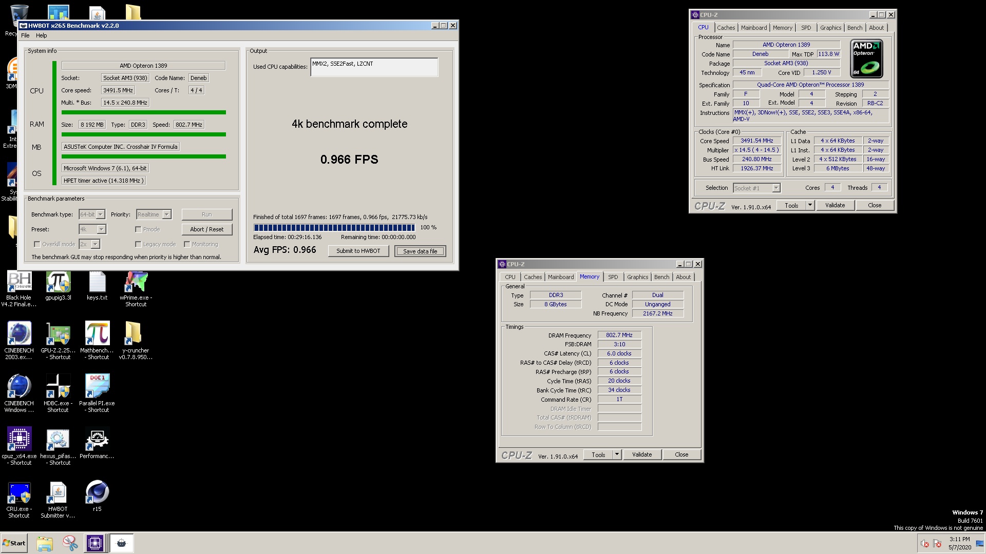Image resolution: width=986 pixels, height=554 pixels.
Task: Open Benchmark type 64-bit dropdown
Action: pos(92,214)
